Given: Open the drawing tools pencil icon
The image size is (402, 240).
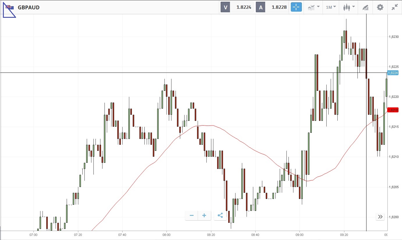Looking at the screenshot, I should (365, 7).
